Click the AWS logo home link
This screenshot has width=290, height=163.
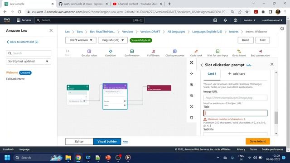7,20
